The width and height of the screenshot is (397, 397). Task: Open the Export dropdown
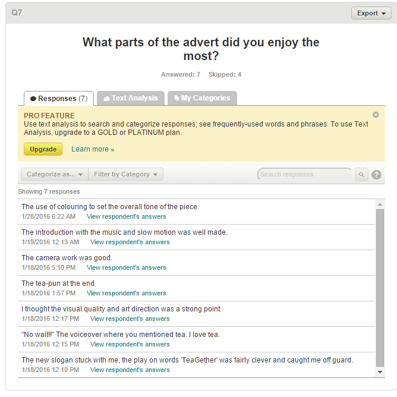point(371,13)
